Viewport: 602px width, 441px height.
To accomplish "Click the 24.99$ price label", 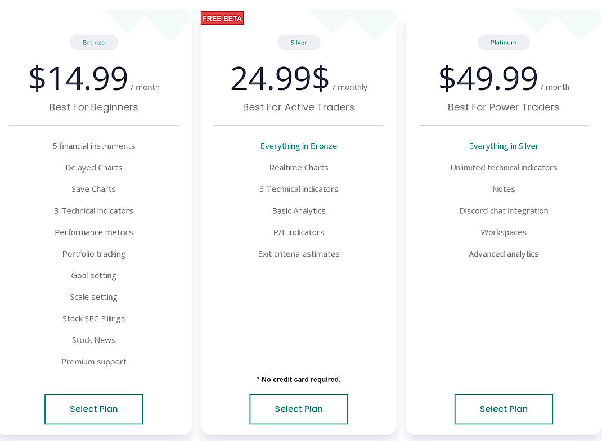I will (x=280, y=78).
